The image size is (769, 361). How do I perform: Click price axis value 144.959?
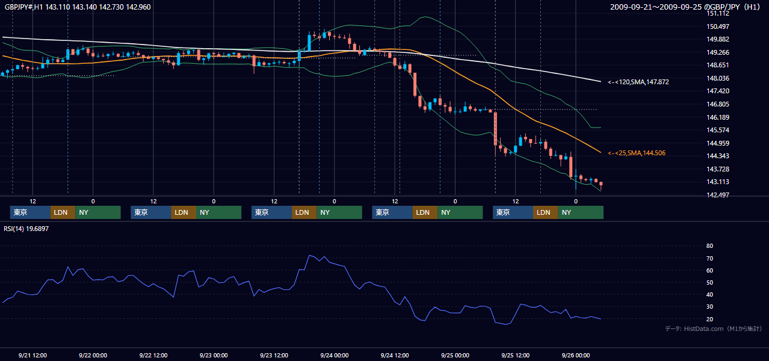[718, 143]
